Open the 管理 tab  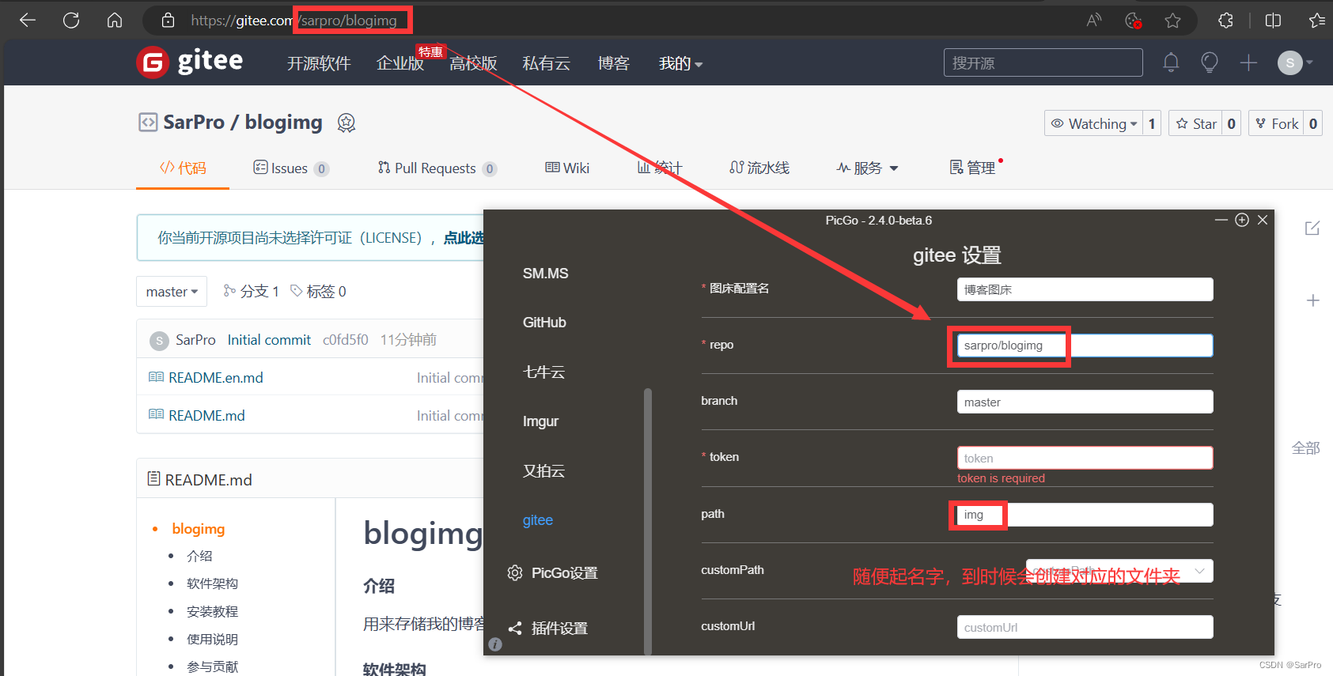(973, 168)
